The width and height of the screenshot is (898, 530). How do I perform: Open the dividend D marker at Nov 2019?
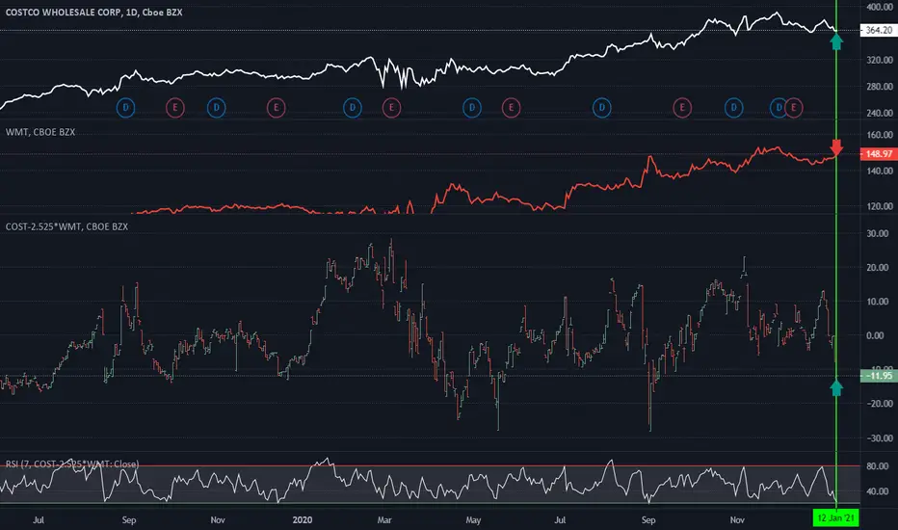(217, 108)
